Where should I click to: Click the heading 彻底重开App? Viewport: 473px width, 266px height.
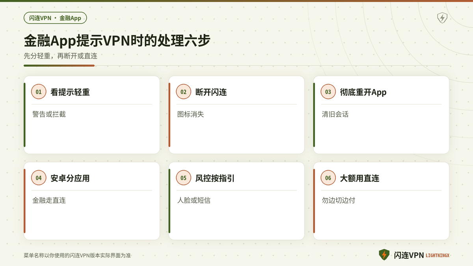point(363,92)
